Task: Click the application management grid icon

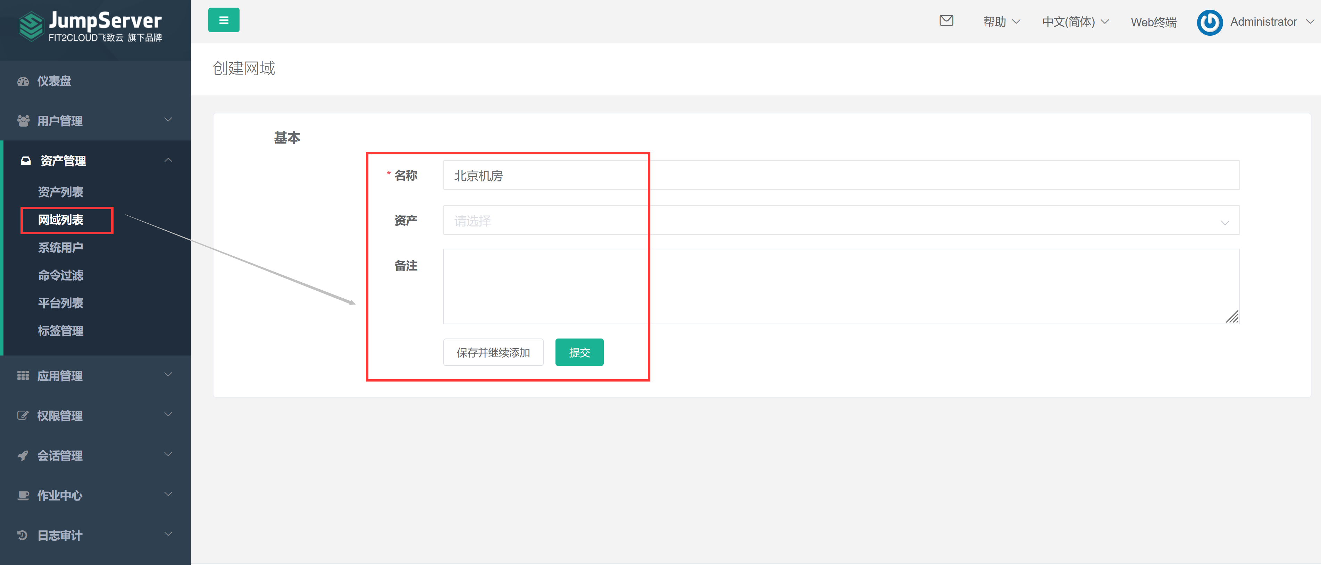Action: (x=23, y=376)
